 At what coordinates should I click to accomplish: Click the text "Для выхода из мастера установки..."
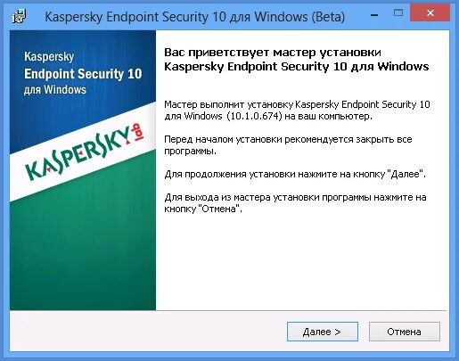(x=295, y=203)
